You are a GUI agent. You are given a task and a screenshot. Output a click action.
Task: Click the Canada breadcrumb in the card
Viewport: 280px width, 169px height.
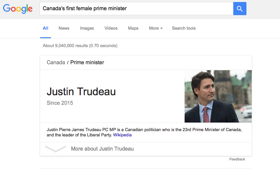click(56, 62)
